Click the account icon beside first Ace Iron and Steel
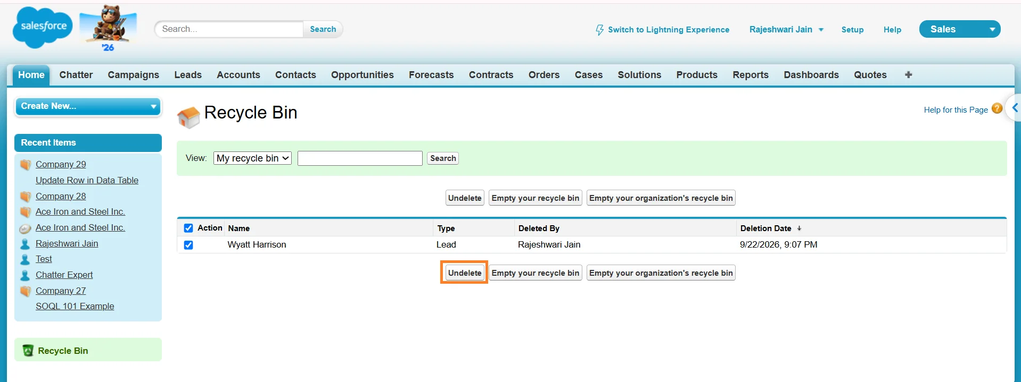This screenshot has width=1021, height=382. 25,212
